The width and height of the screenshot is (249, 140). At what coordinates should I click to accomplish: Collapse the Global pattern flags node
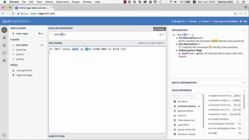[177, 50]
